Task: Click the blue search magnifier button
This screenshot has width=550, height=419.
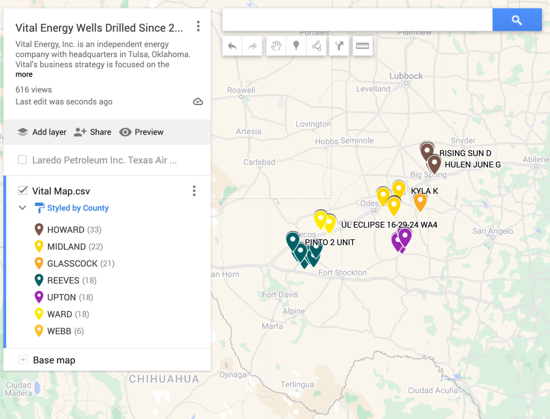Action: tap(517, 20)
